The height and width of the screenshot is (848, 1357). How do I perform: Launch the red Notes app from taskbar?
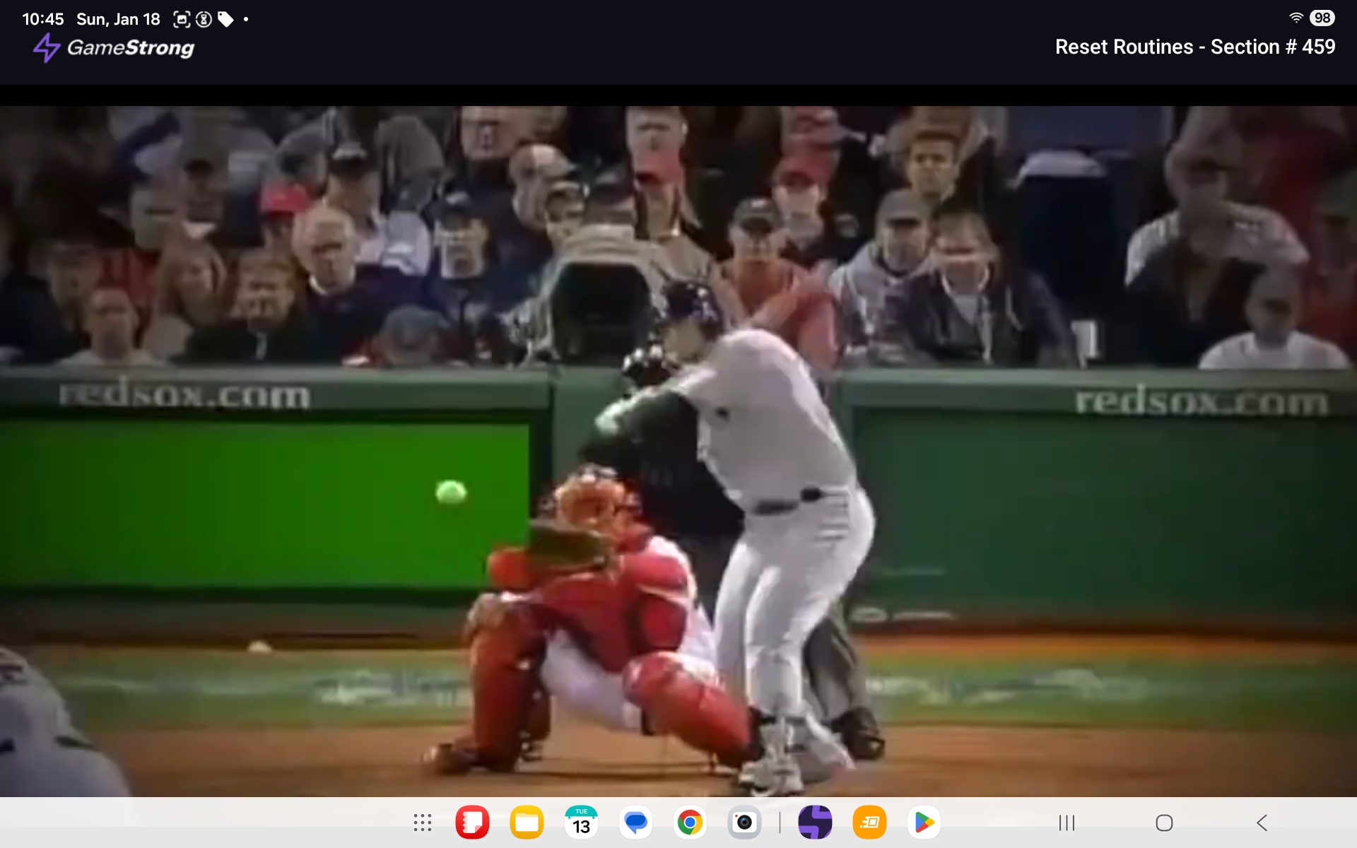pyautogui.click(x=473, y=823)
